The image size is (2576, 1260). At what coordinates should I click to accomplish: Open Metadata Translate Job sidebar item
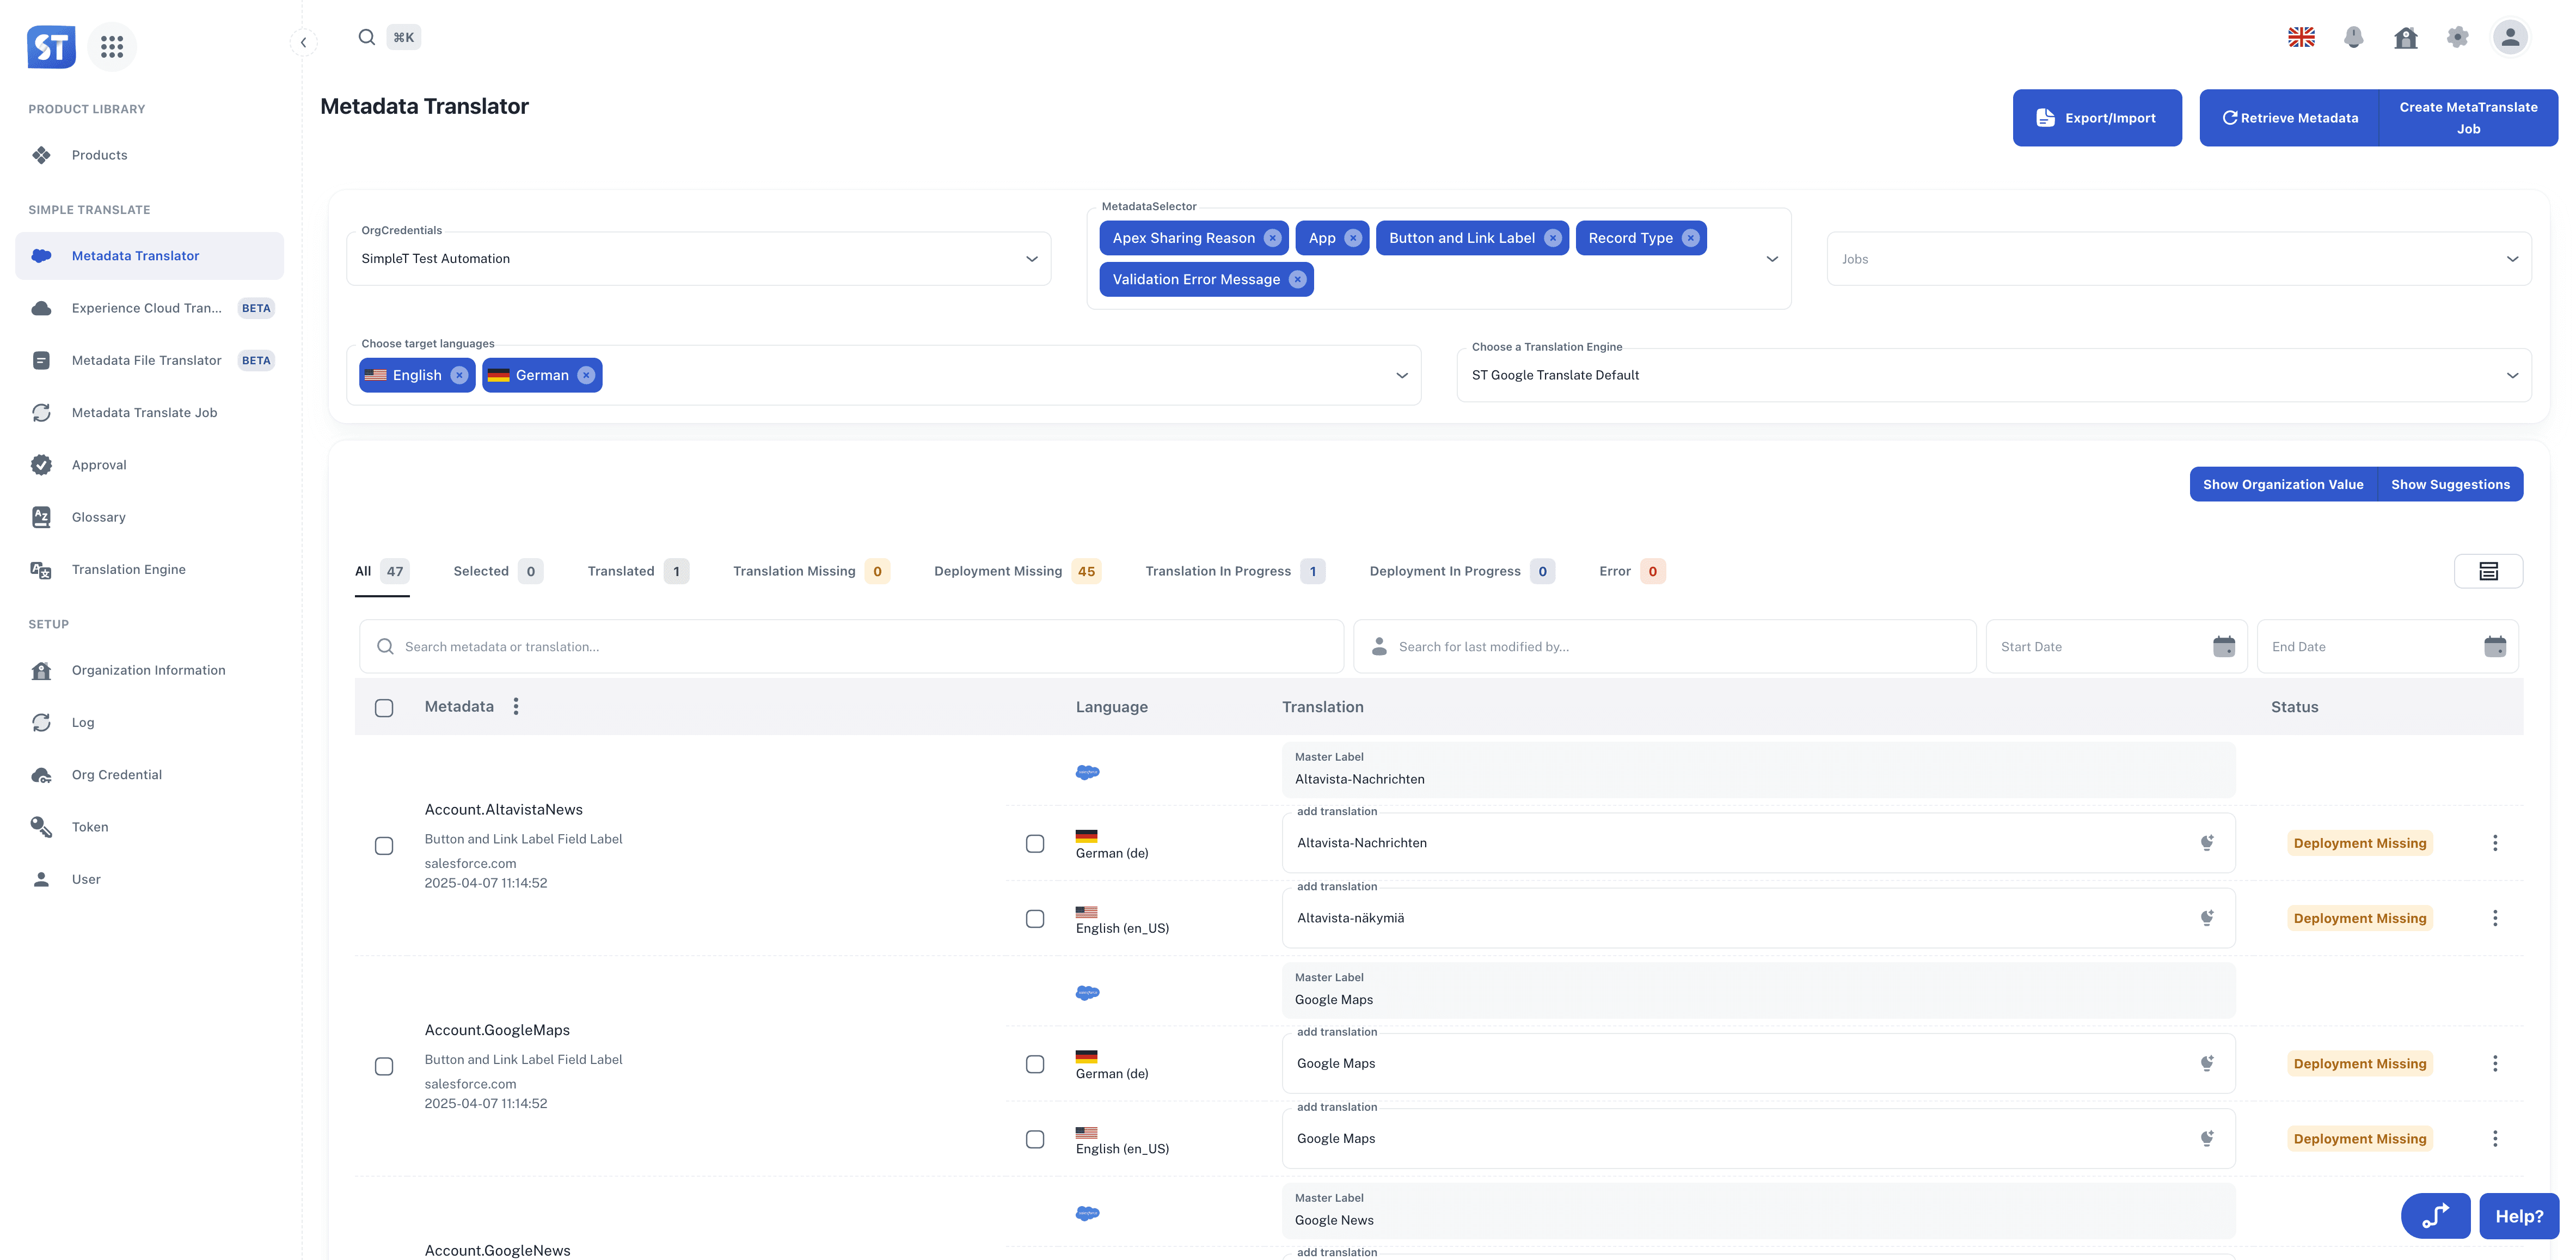click(150, 412)
